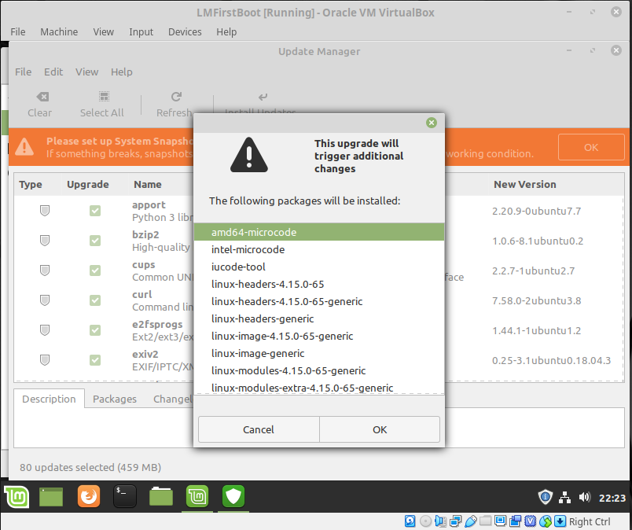Switch to the Description tab
This screenshot has width=632, height=530.
click(49, 399)
